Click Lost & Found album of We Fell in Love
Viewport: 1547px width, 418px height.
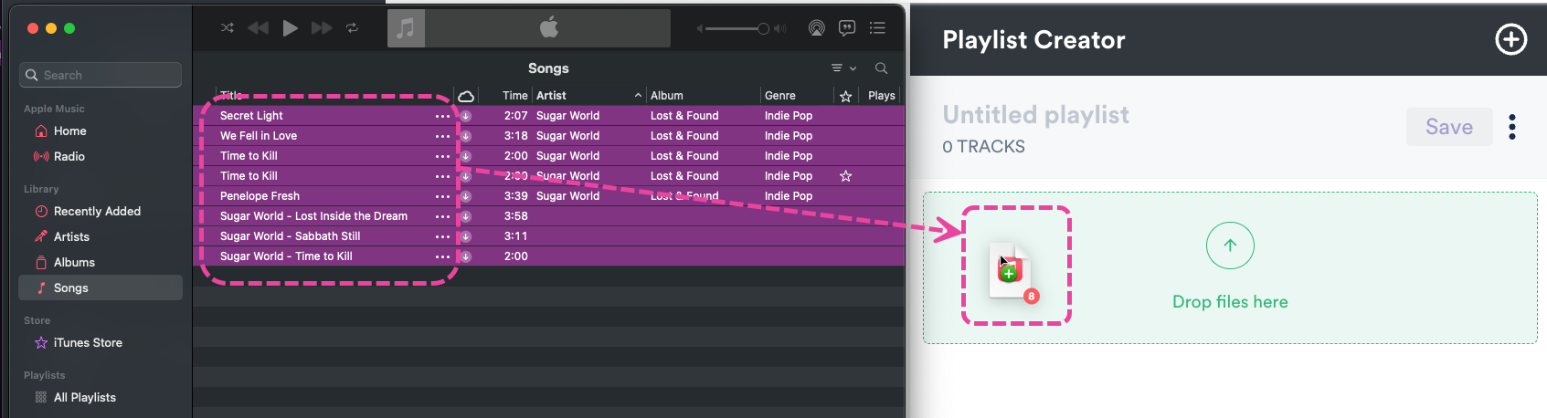[x=684, y=136]
